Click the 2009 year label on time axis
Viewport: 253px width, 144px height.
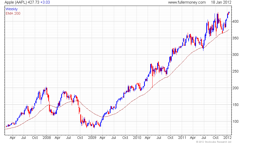click(92, 138)
